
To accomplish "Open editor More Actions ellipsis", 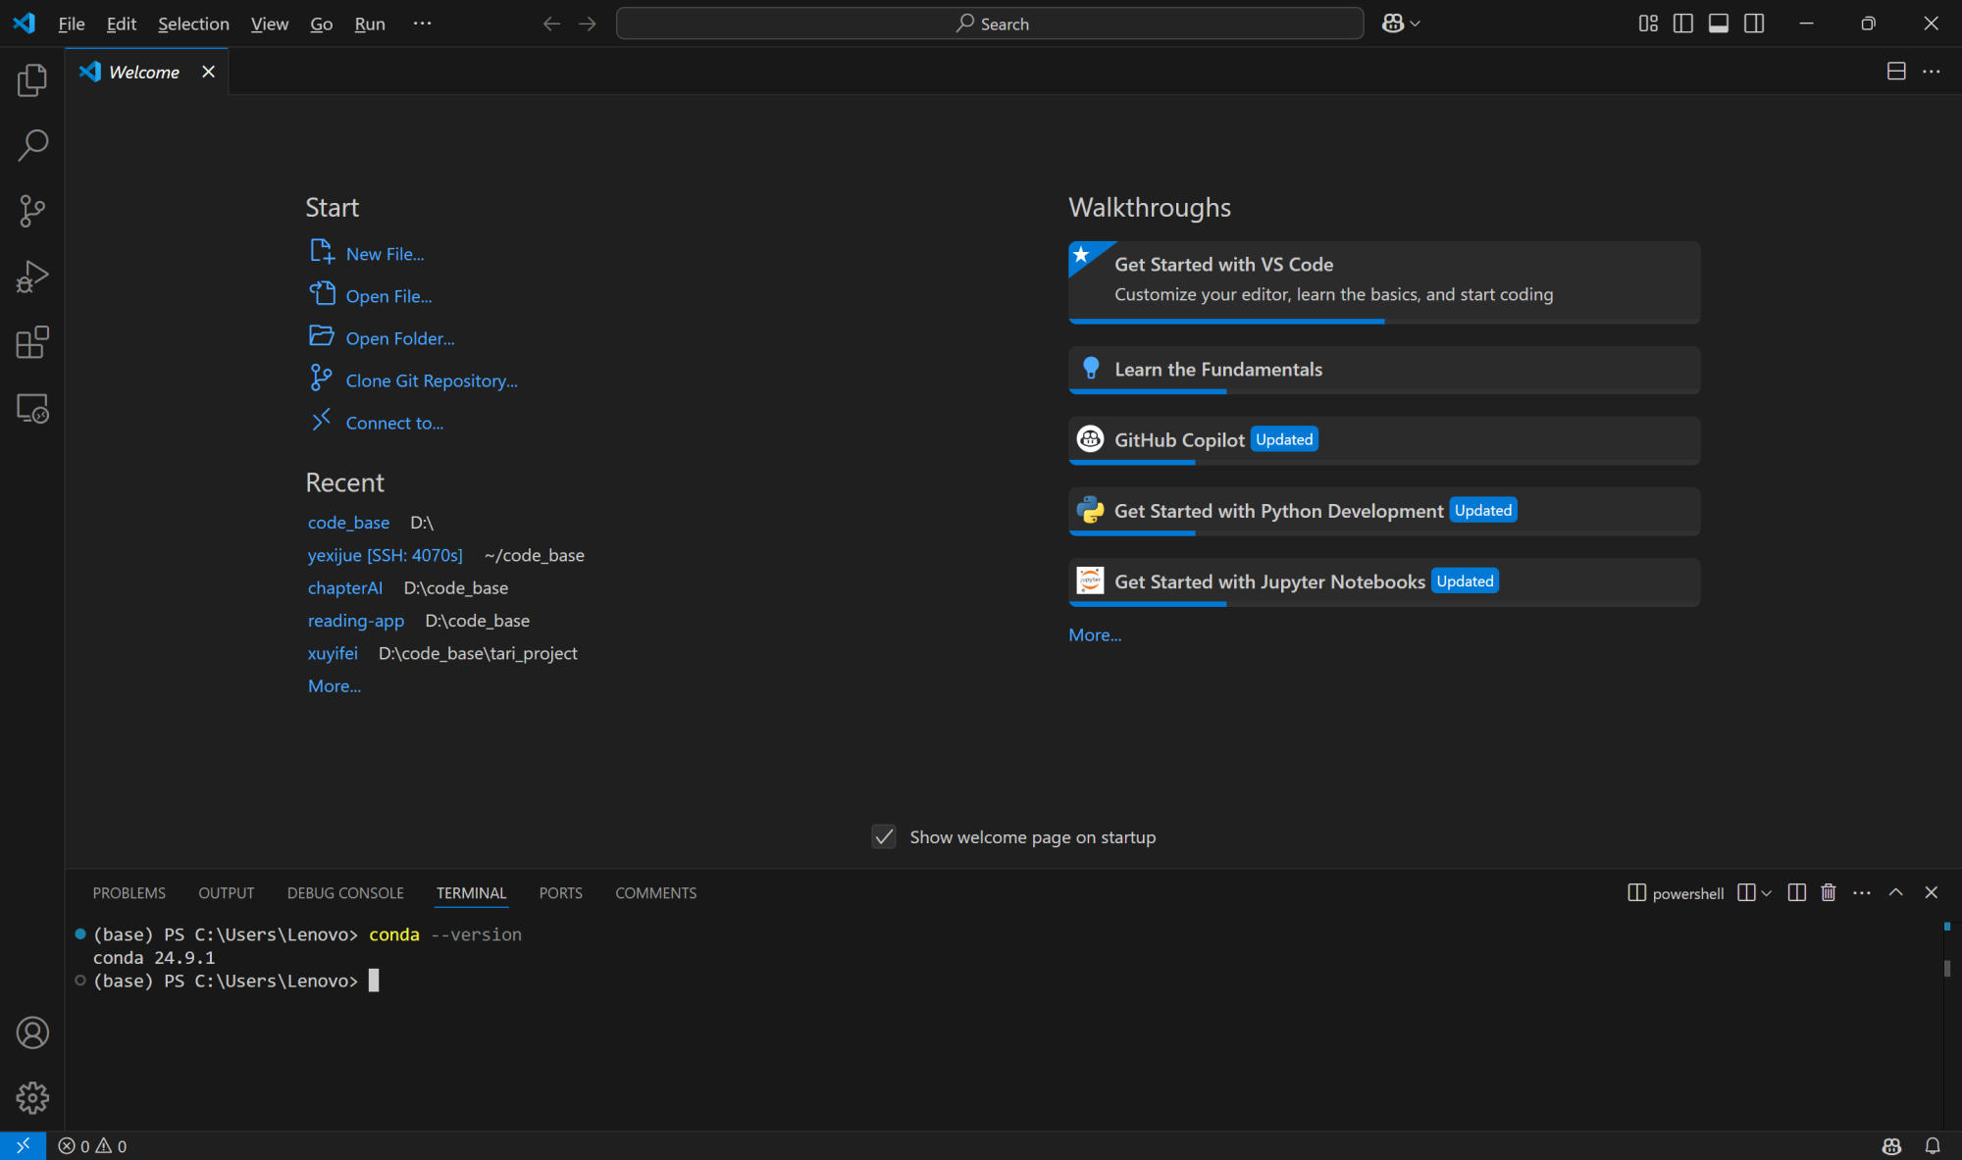I will tap(1931, 72).
